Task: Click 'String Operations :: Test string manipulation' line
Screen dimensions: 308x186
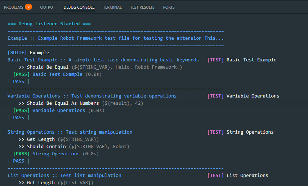Action: (x=70, y=132)
